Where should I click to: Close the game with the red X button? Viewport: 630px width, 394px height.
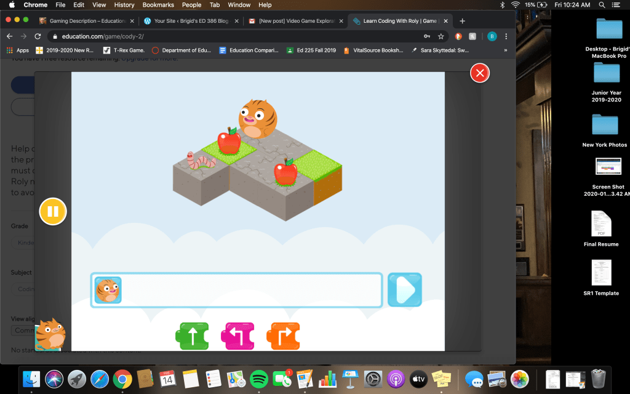(x=479, y=73)
